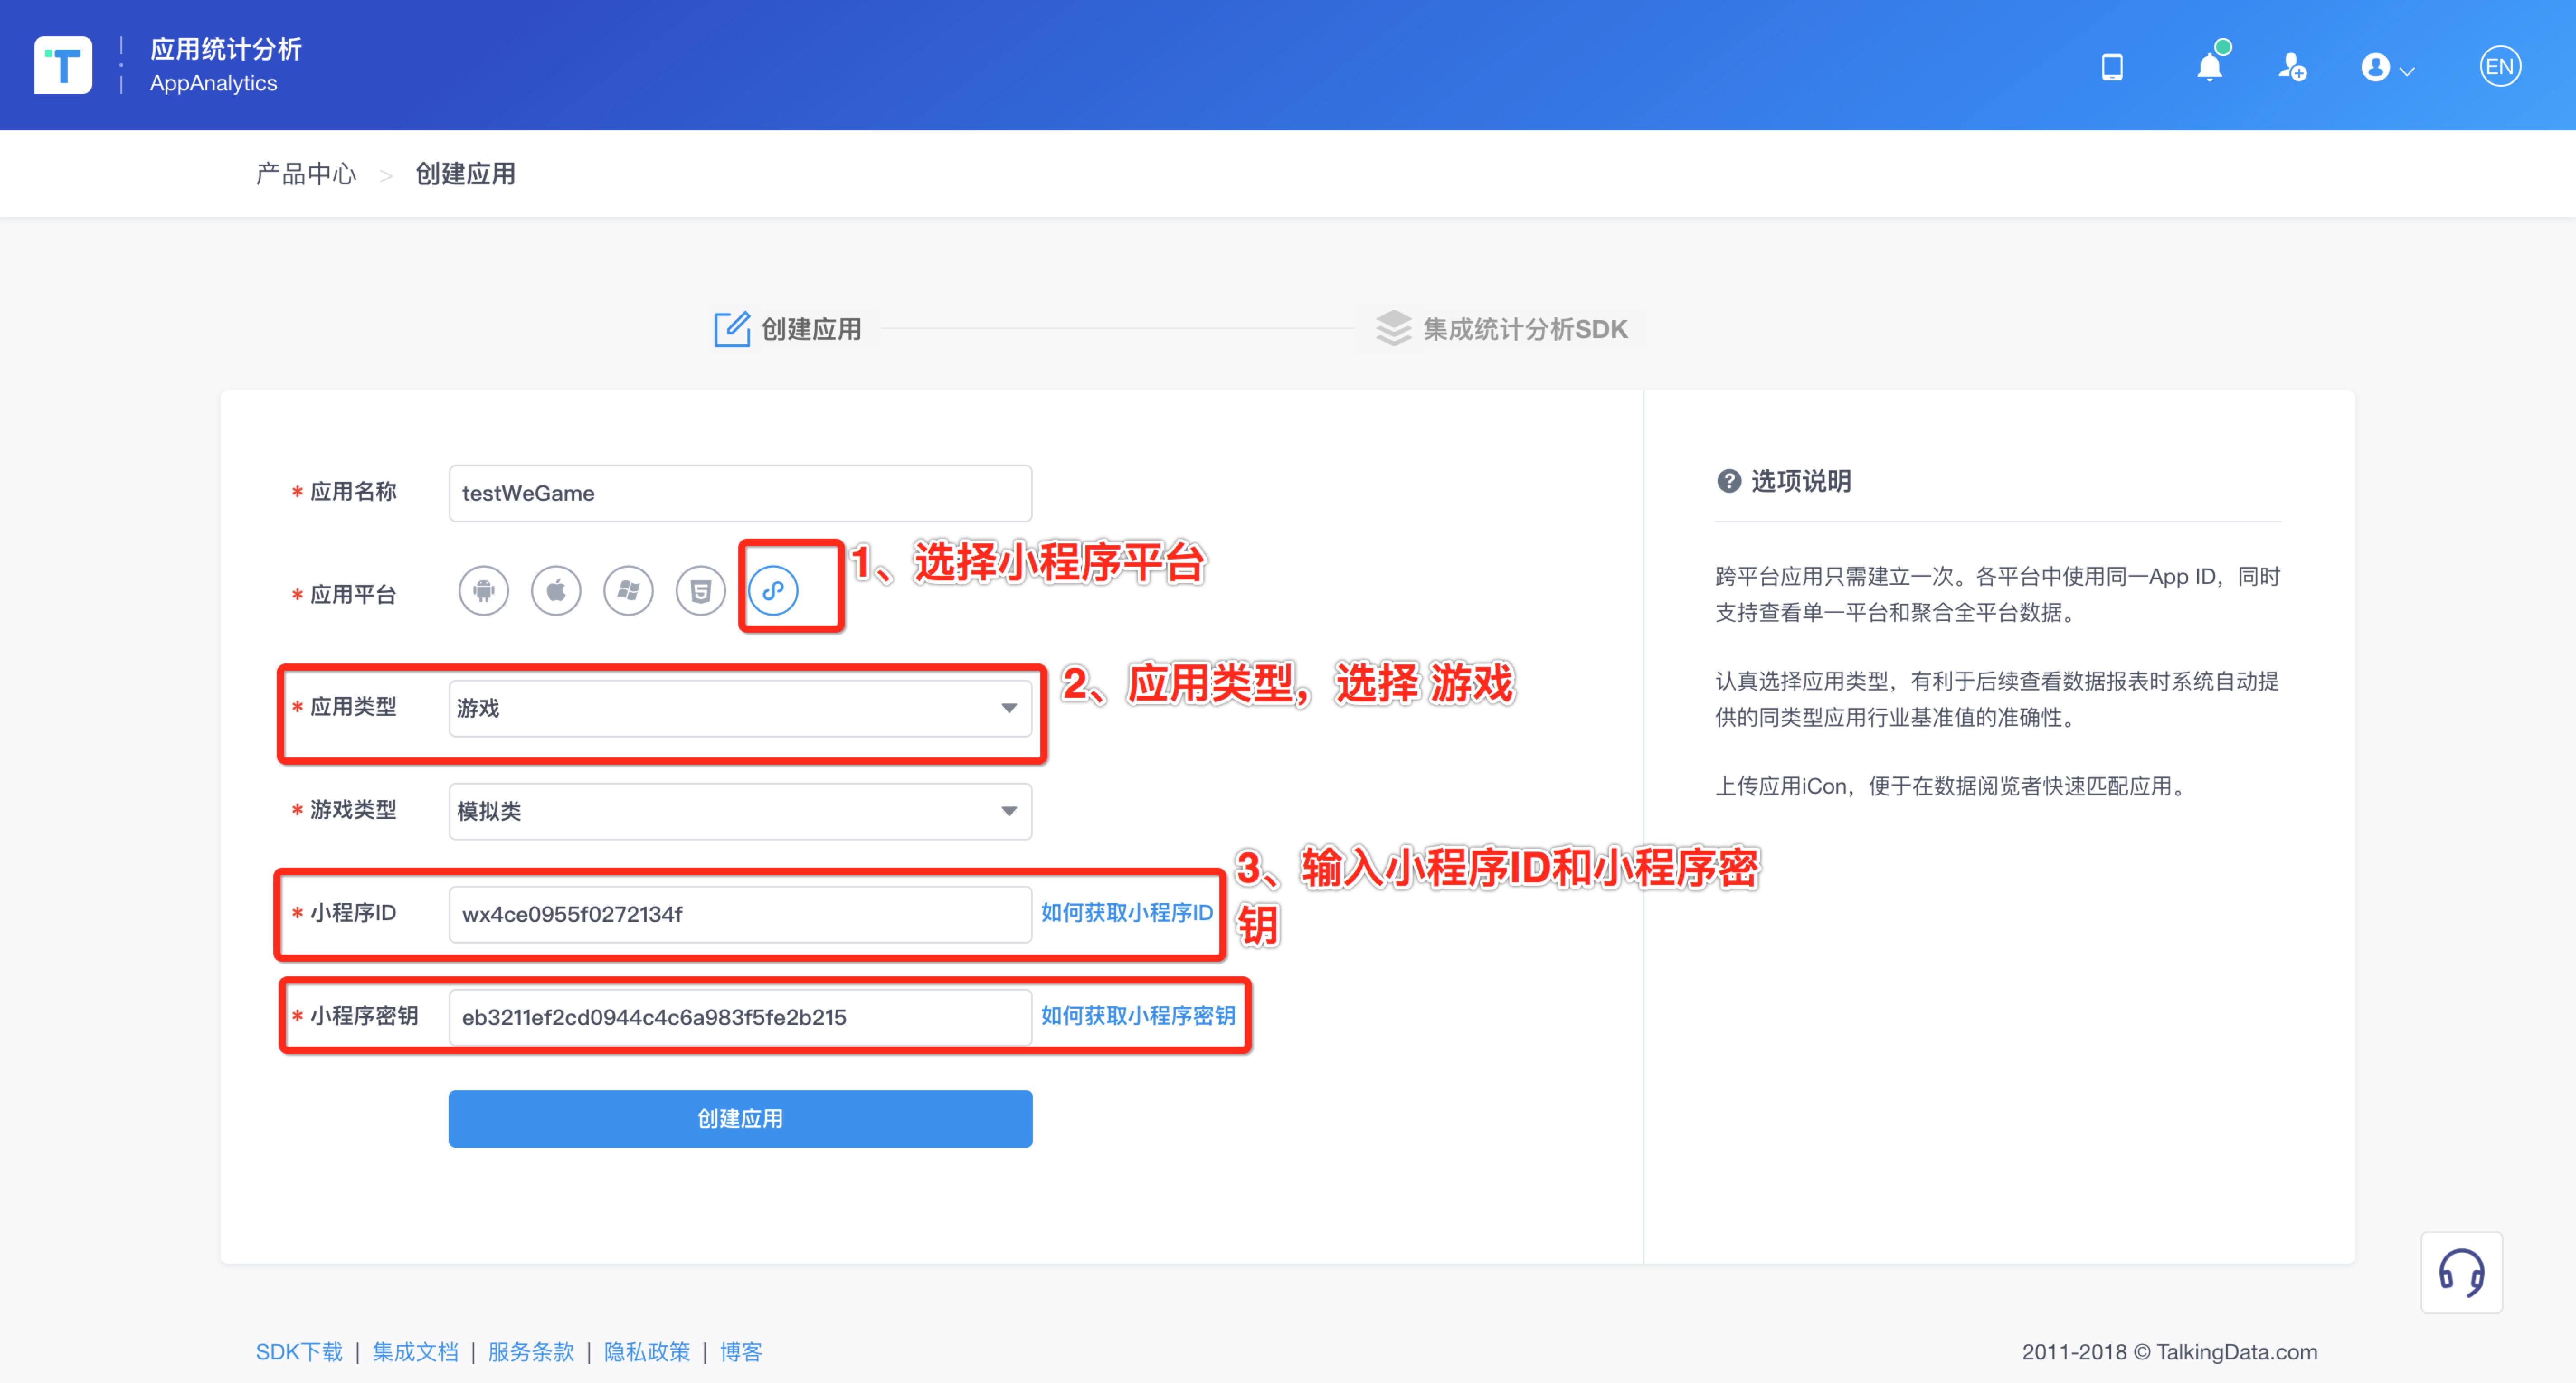Click the 创建应用 breadcrumb text
The width and height of the screenshot is (2576, 1383).
(x=466, y=175)
